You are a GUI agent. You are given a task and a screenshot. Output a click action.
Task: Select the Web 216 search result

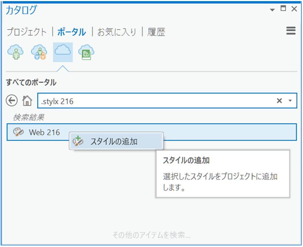click(x=152, y=132)
